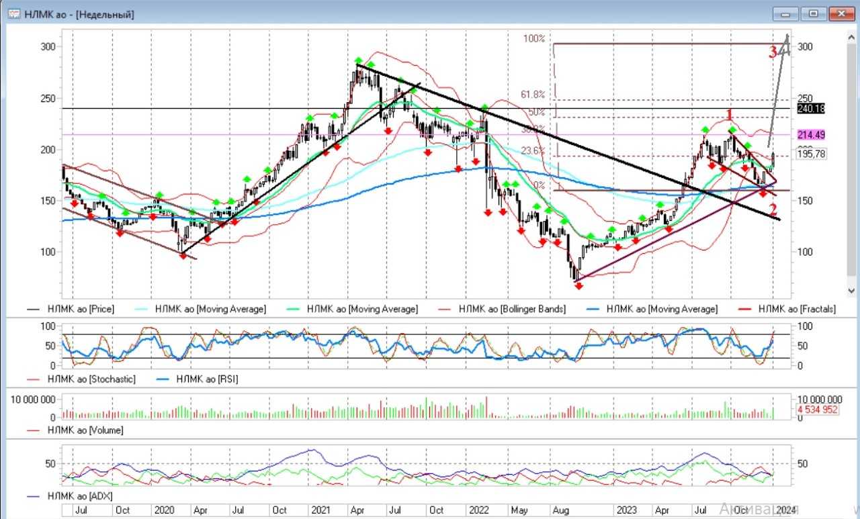The width and height of the screenshot is (860, 519).
Task: Click the 23.6% Fibonacci level label
Action: tap(533, 150)
